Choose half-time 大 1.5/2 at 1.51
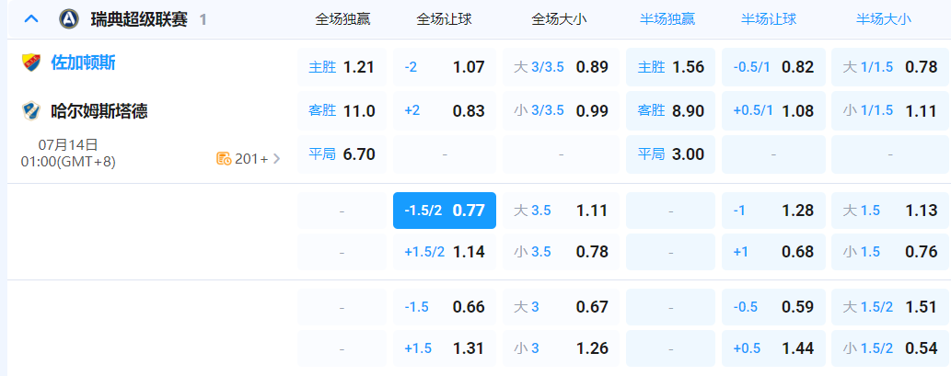 pyautogui.click(x=889, y=307)
